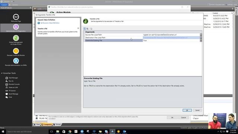Select the Destination File Local Path row
Viewport: 238px width, 134px height.
(x=142, y=38)
